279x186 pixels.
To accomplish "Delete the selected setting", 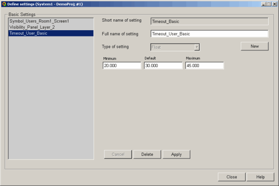I will pos(147,154).
